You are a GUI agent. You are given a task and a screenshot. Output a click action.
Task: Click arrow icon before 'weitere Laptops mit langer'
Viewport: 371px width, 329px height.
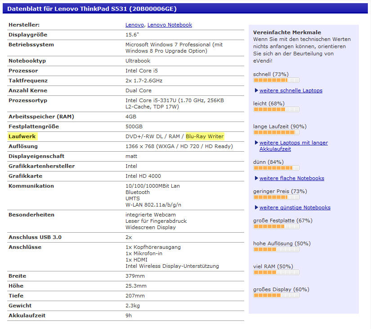click(x=256, y=143)
